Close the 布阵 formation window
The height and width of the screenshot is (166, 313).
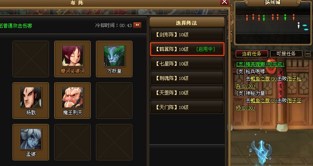(x=224, y=2)
